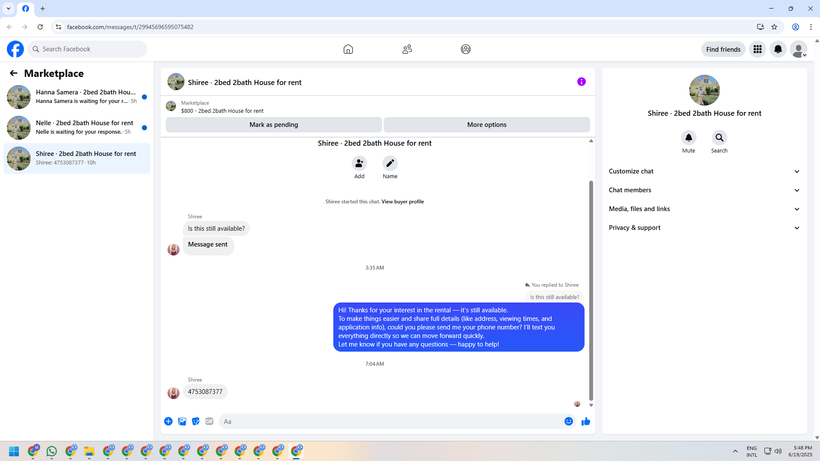Click the 'Is this still available?' message bubble
The width and height of the screenshot is (820, 461).
click(216, 229)
